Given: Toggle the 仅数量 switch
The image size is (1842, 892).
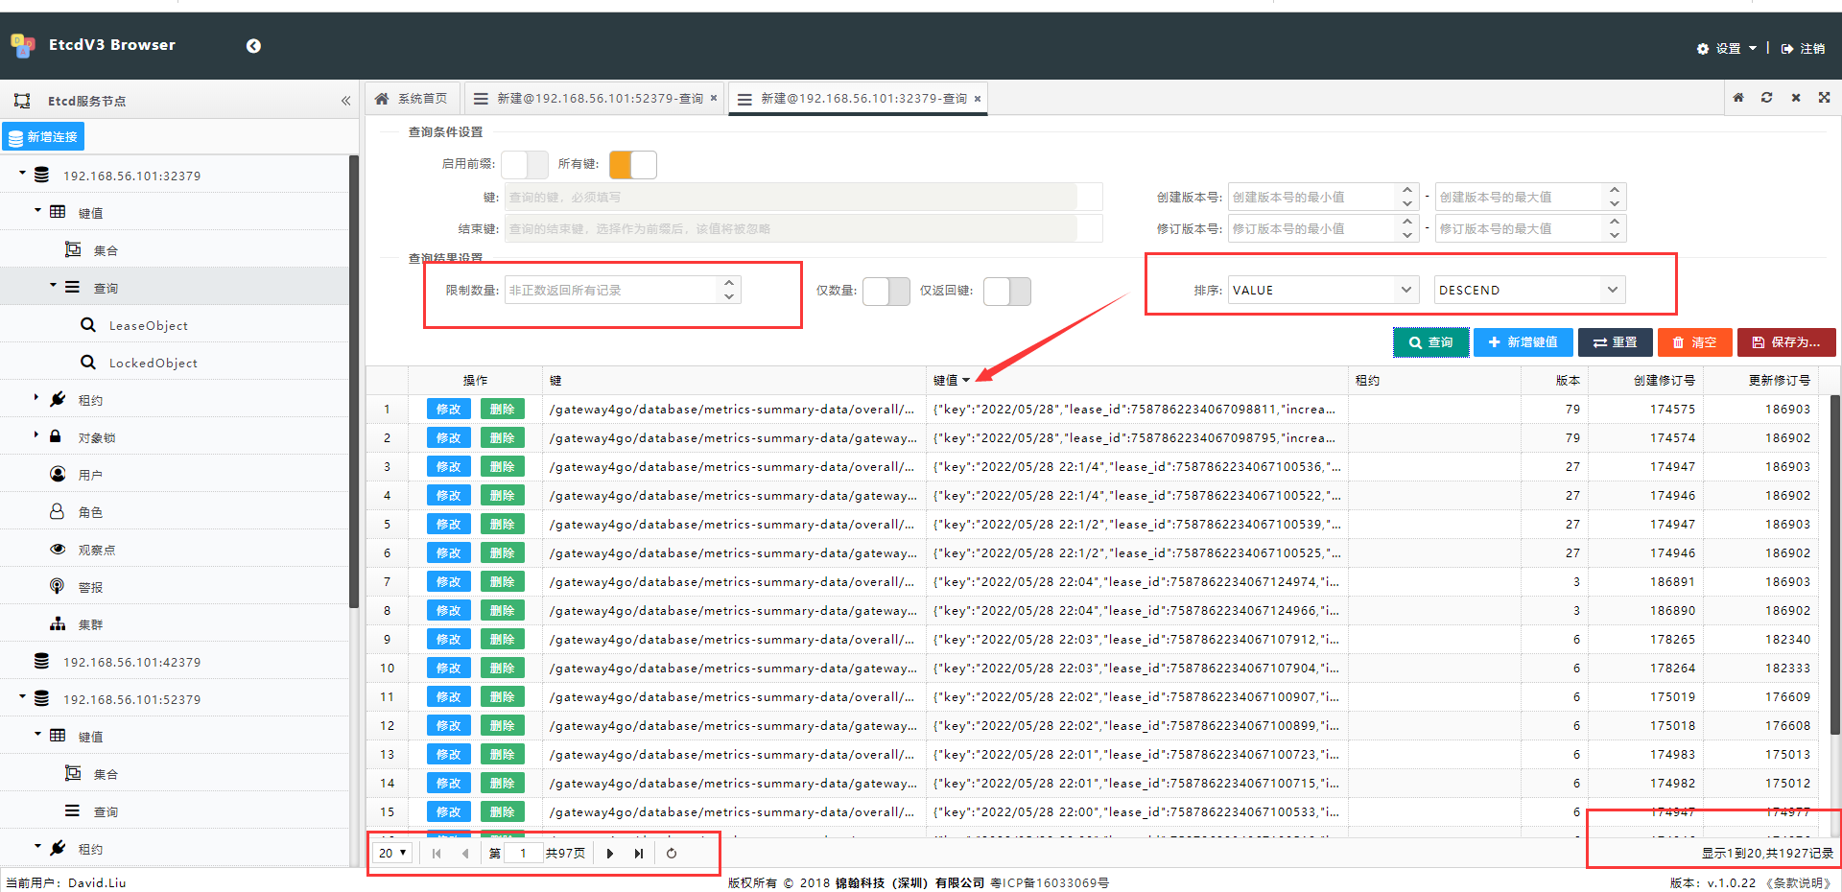Looking at the screenshot, I should [x=886, y=291].
